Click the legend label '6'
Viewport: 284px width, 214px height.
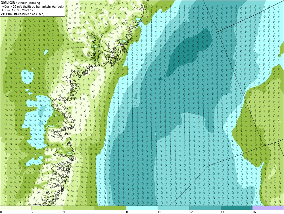[96, 212]
